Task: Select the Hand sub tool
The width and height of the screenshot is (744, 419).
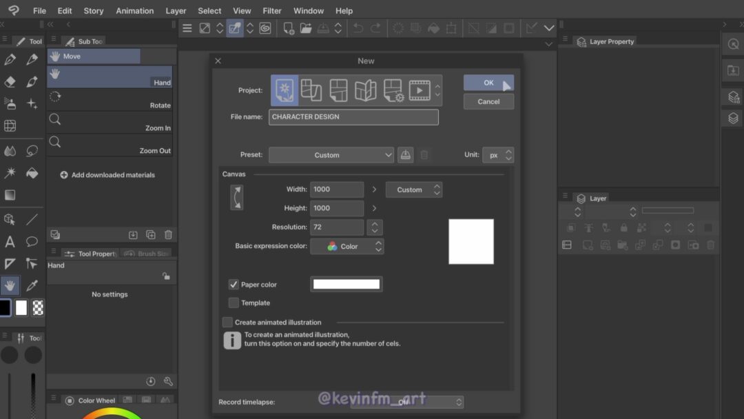Action: (110, 76)
